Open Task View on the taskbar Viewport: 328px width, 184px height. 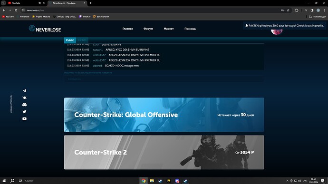click(20, 181)
